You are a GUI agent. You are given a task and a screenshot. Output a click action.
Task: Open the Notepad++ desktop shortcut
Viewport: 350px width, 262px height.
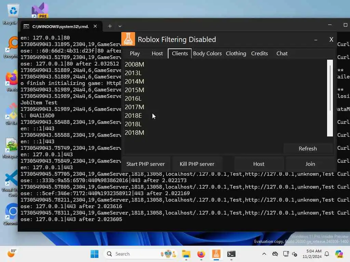coord(10,147)
